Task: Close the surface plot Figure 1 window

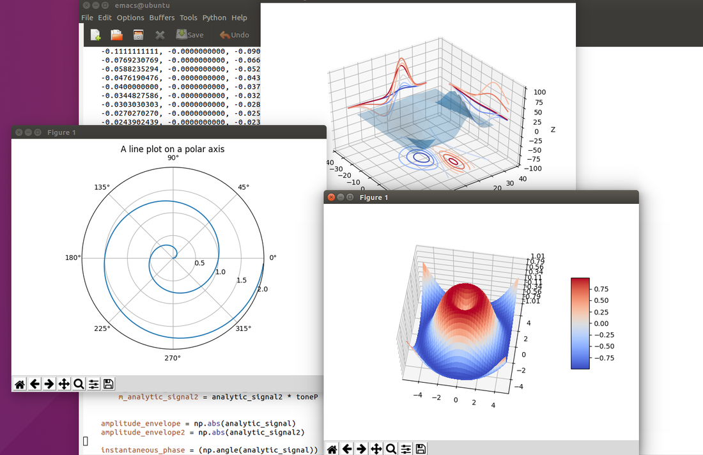Action: click(331, 197)
